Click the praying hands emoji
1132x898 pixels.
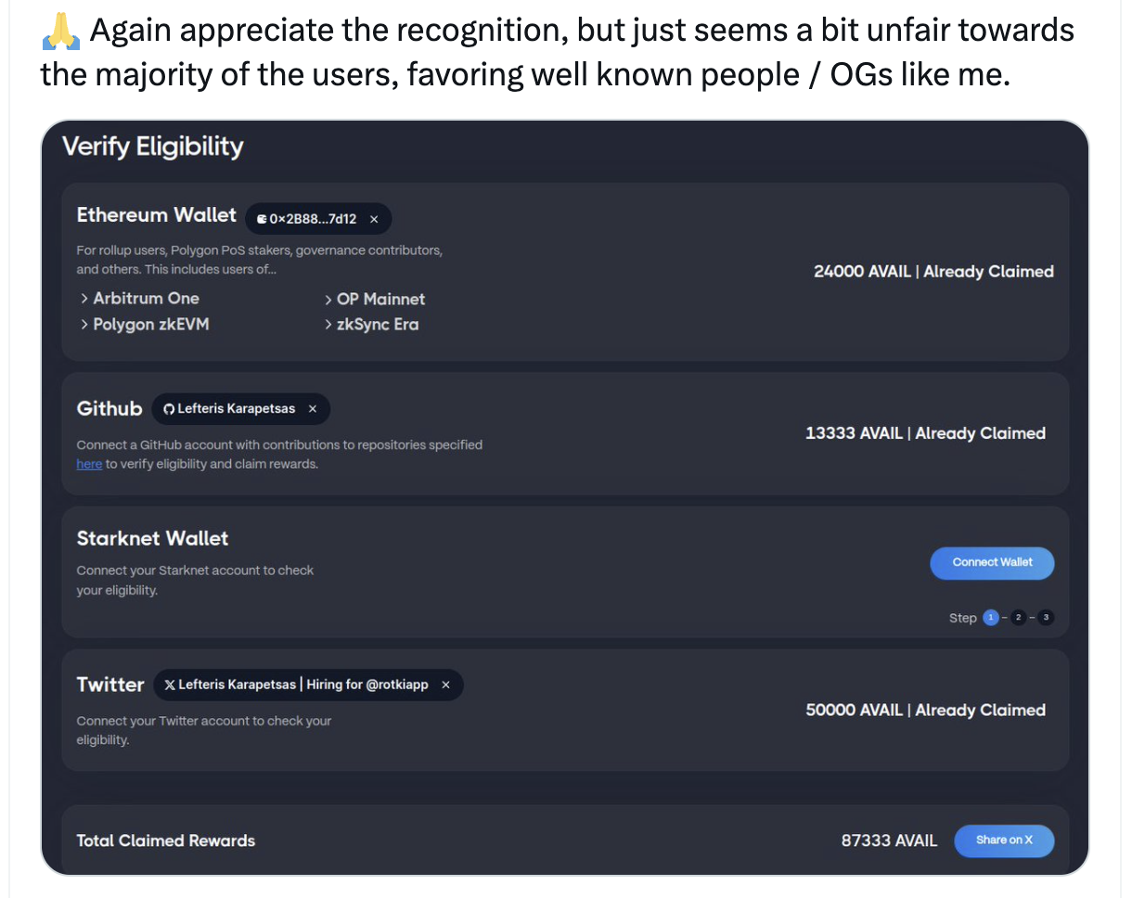tap(61, 32)
